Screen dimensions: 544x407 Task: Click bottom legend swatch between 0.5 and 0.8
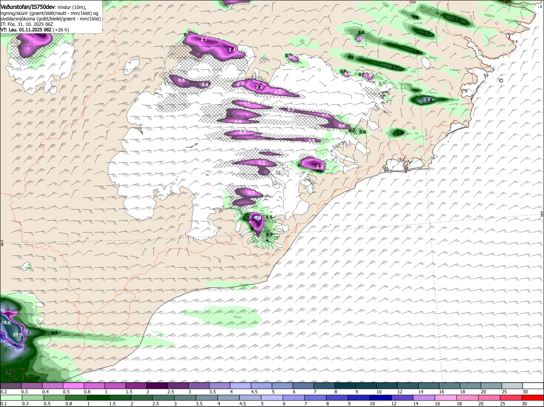click(x=54, y=398)
